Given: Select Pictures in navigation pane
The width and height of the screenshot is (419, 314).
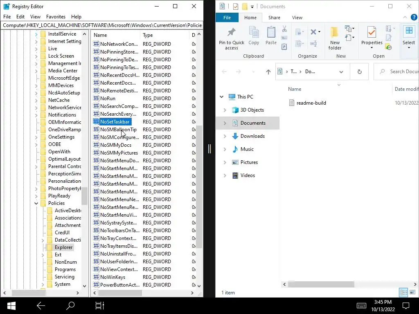Looking at the screenshot, I should point(249,162).
